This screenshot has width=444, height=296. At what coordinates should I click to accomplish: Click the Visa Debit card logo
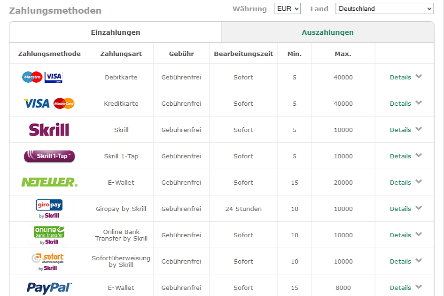point(53,77)
